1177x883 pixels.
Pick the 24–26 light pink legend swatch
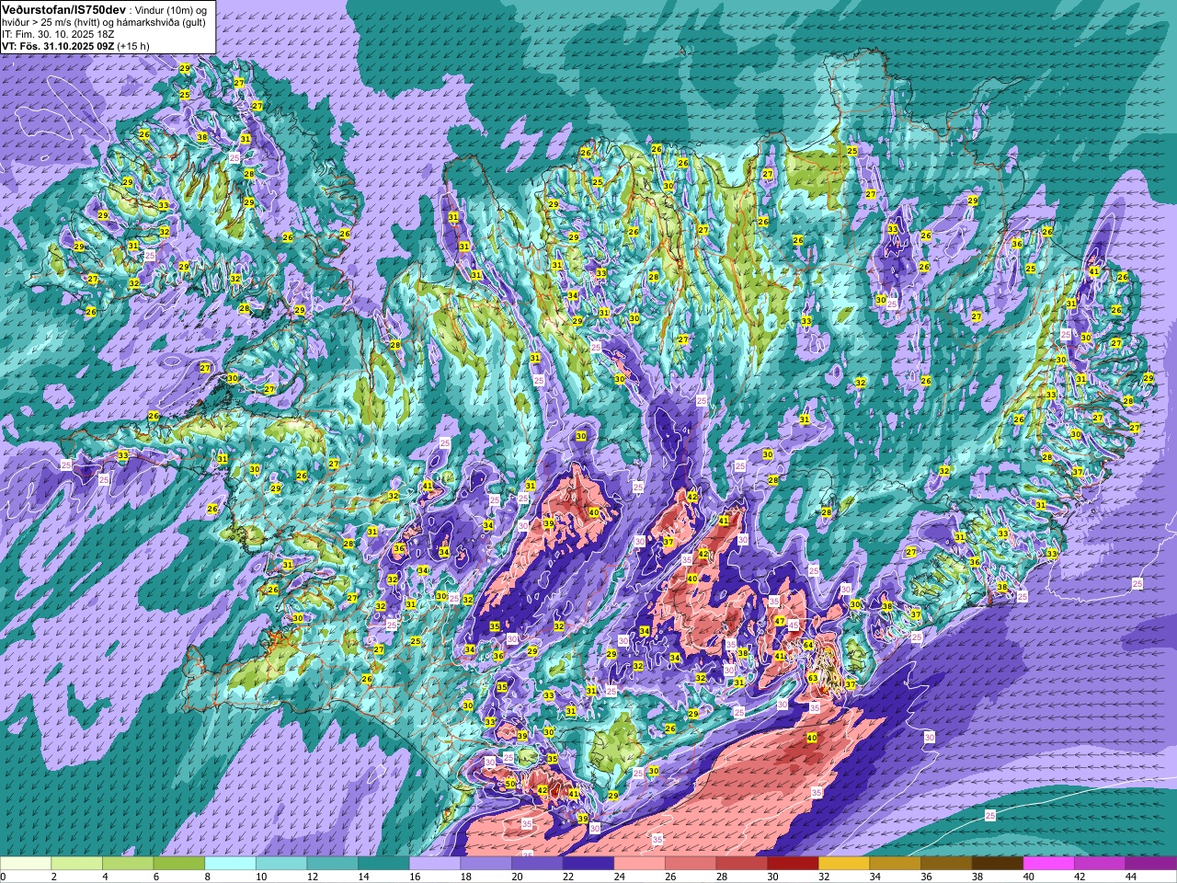[x=640, y=864]
